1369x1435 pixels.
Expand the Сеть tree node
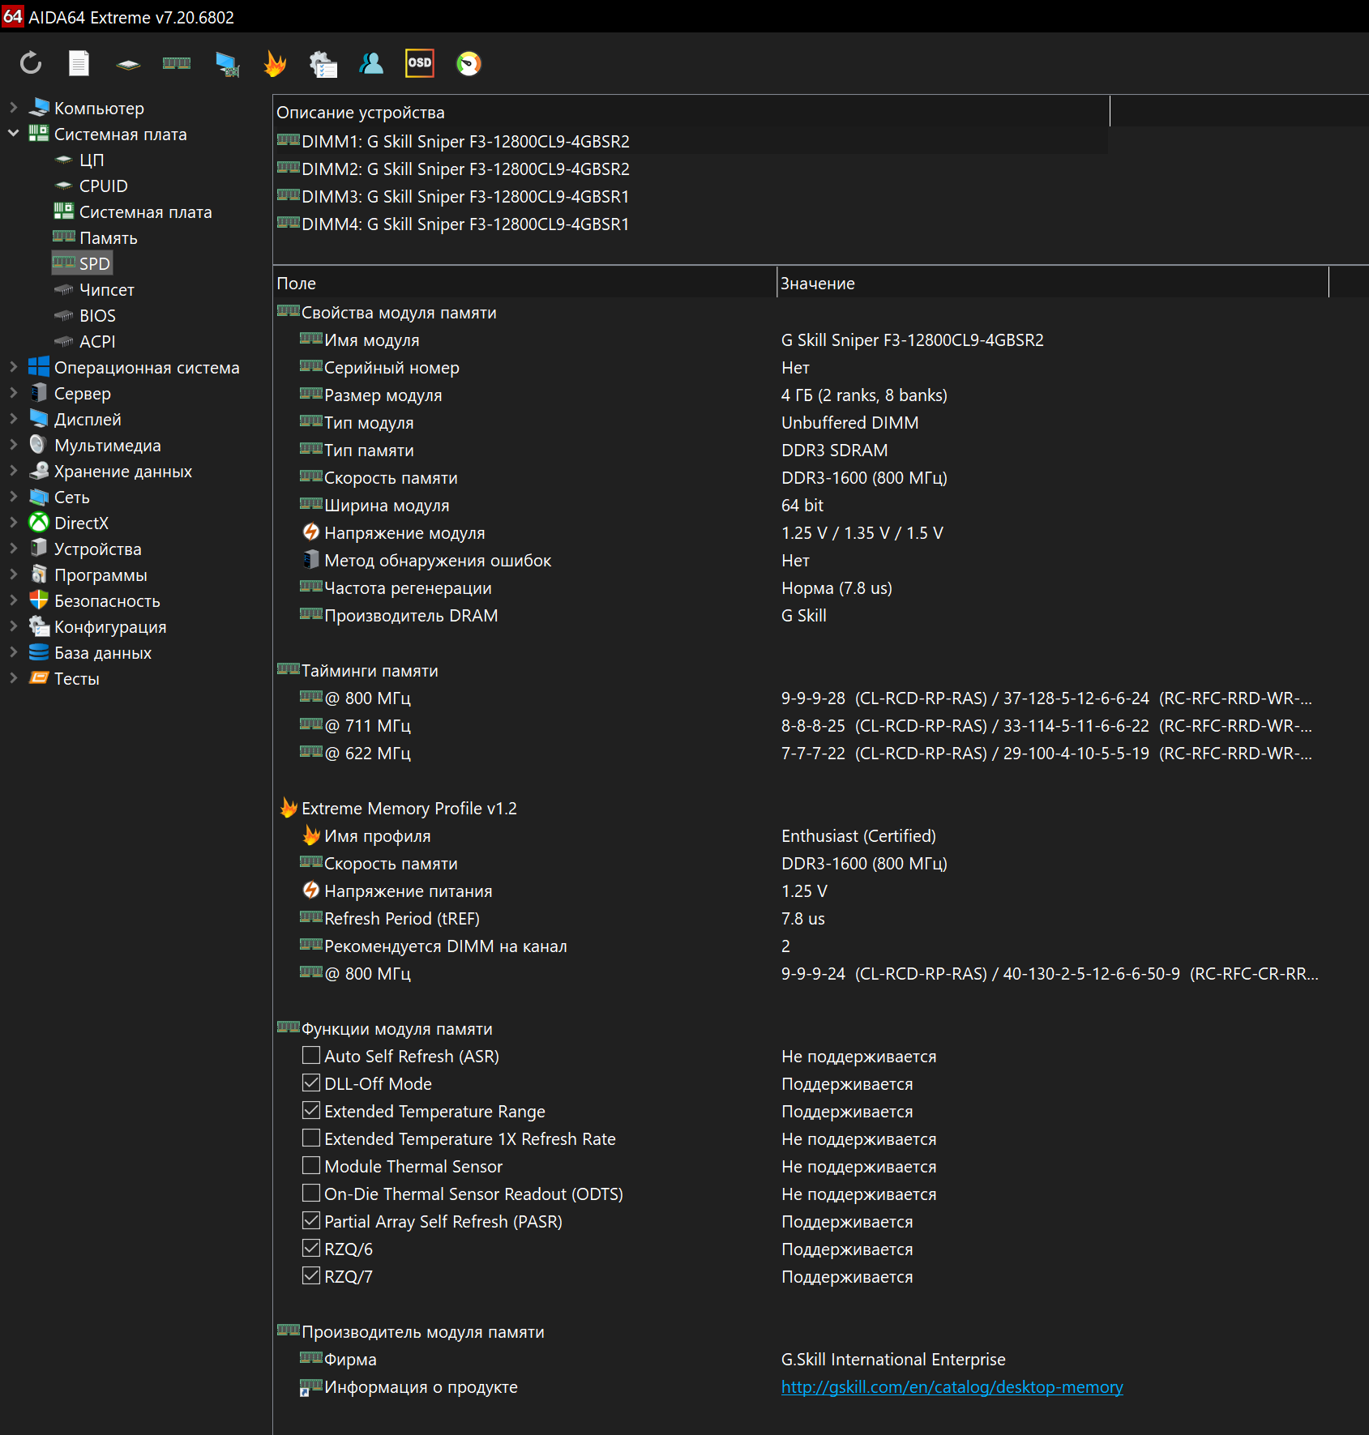[13, 497]
